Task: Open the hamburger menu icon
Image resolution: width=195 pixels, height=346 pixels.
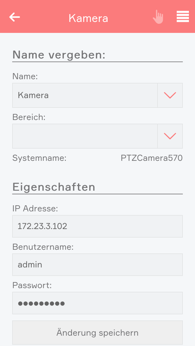Action: (x=183, y=17)
